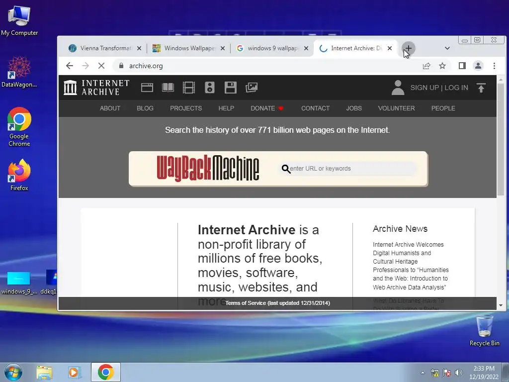The image size is (509, 382).
Task: Open the Audio speaker icon in Archive header
Action: (210, 88)
